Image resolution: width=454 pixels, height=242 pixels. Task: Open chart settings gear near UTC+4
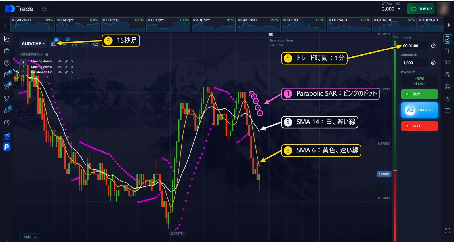tap(47, 54)
